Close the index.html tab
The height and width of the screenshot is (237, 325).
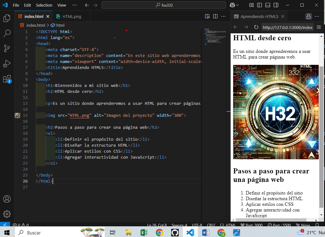[x=48, y=16]
